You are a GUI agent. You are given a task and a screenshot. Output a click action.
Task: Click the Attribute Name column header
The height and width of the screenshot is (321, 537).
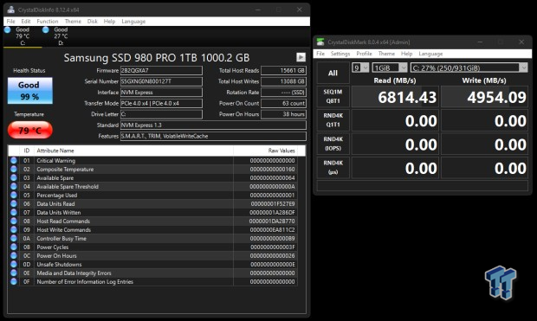click(133, 151)
